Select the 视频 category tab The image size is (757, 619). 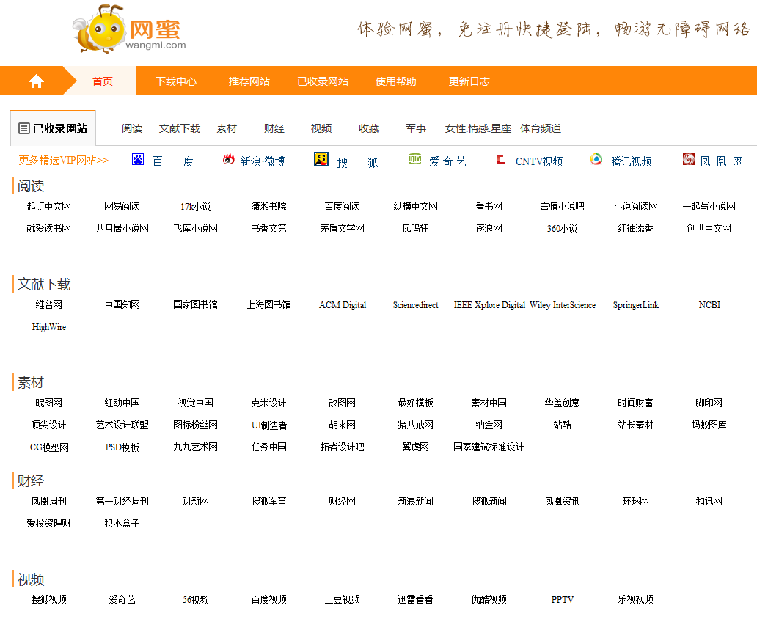click(x=321, y=128)
